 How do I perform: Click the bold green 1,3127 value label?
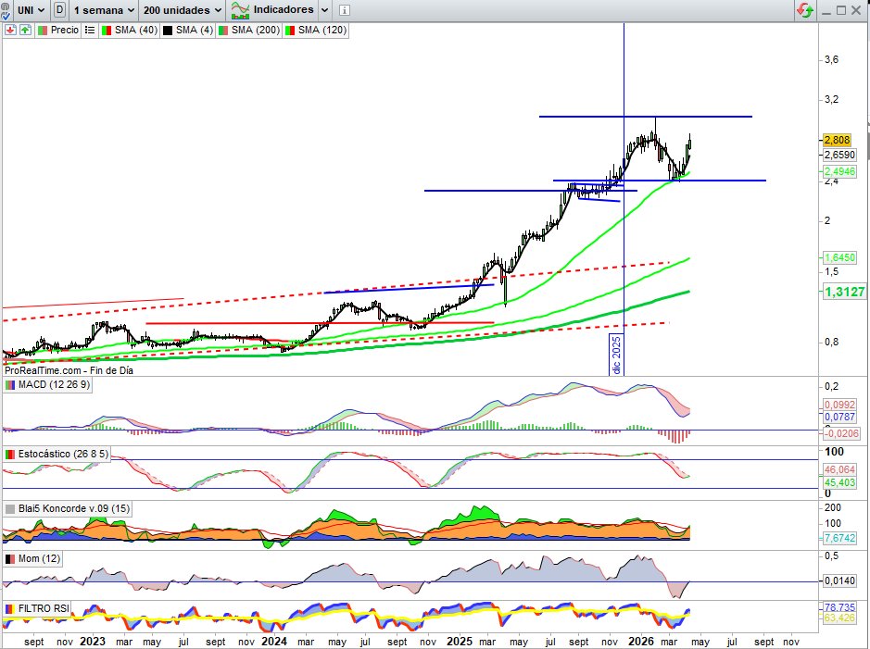844,292
